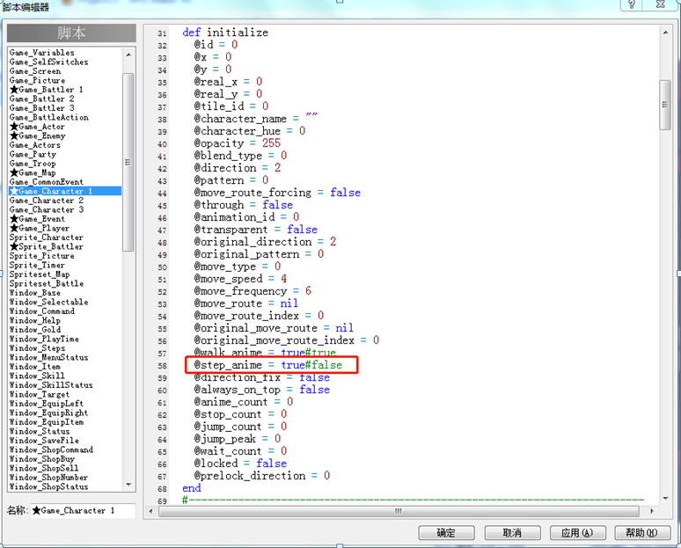Select Game_Character 2 script

point(47,201)
